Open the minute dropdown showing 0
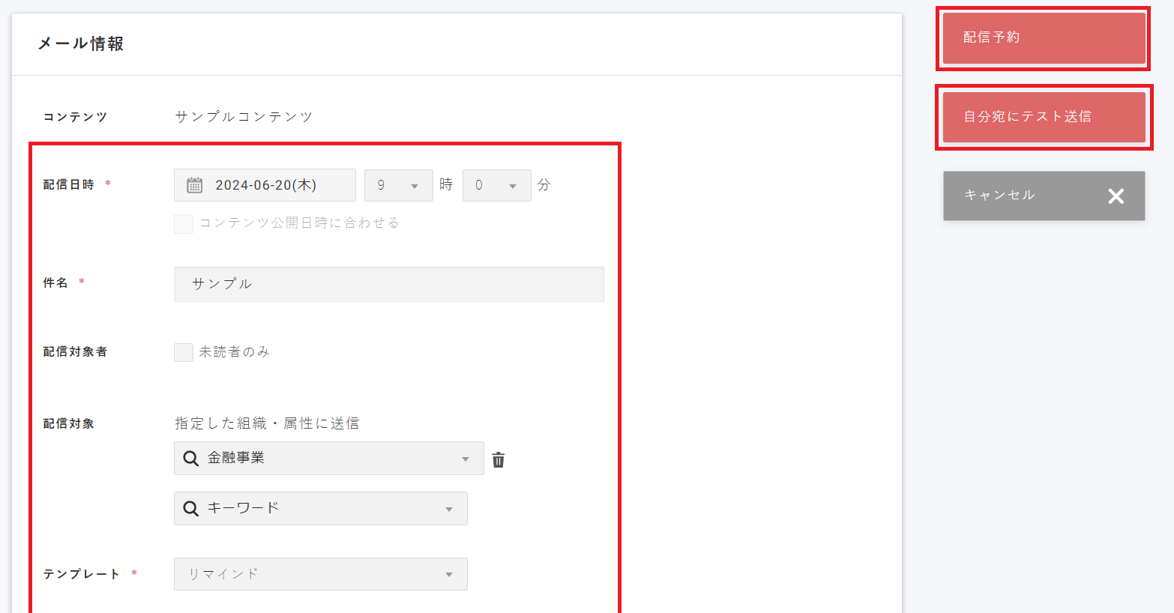 496,185
